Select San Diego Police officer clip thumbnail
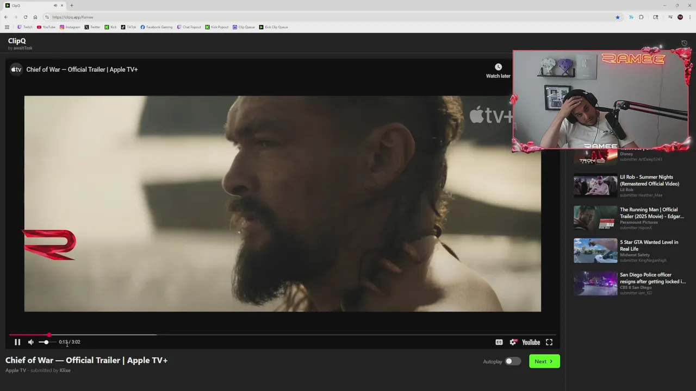 tap(595, 283)
